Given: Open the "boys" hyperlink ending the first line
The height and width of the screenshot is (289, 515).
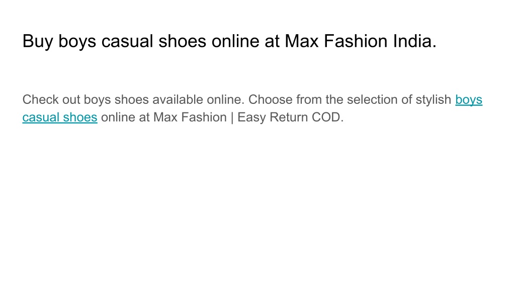Looking at the screenshot, I should [x=469, y=100].
